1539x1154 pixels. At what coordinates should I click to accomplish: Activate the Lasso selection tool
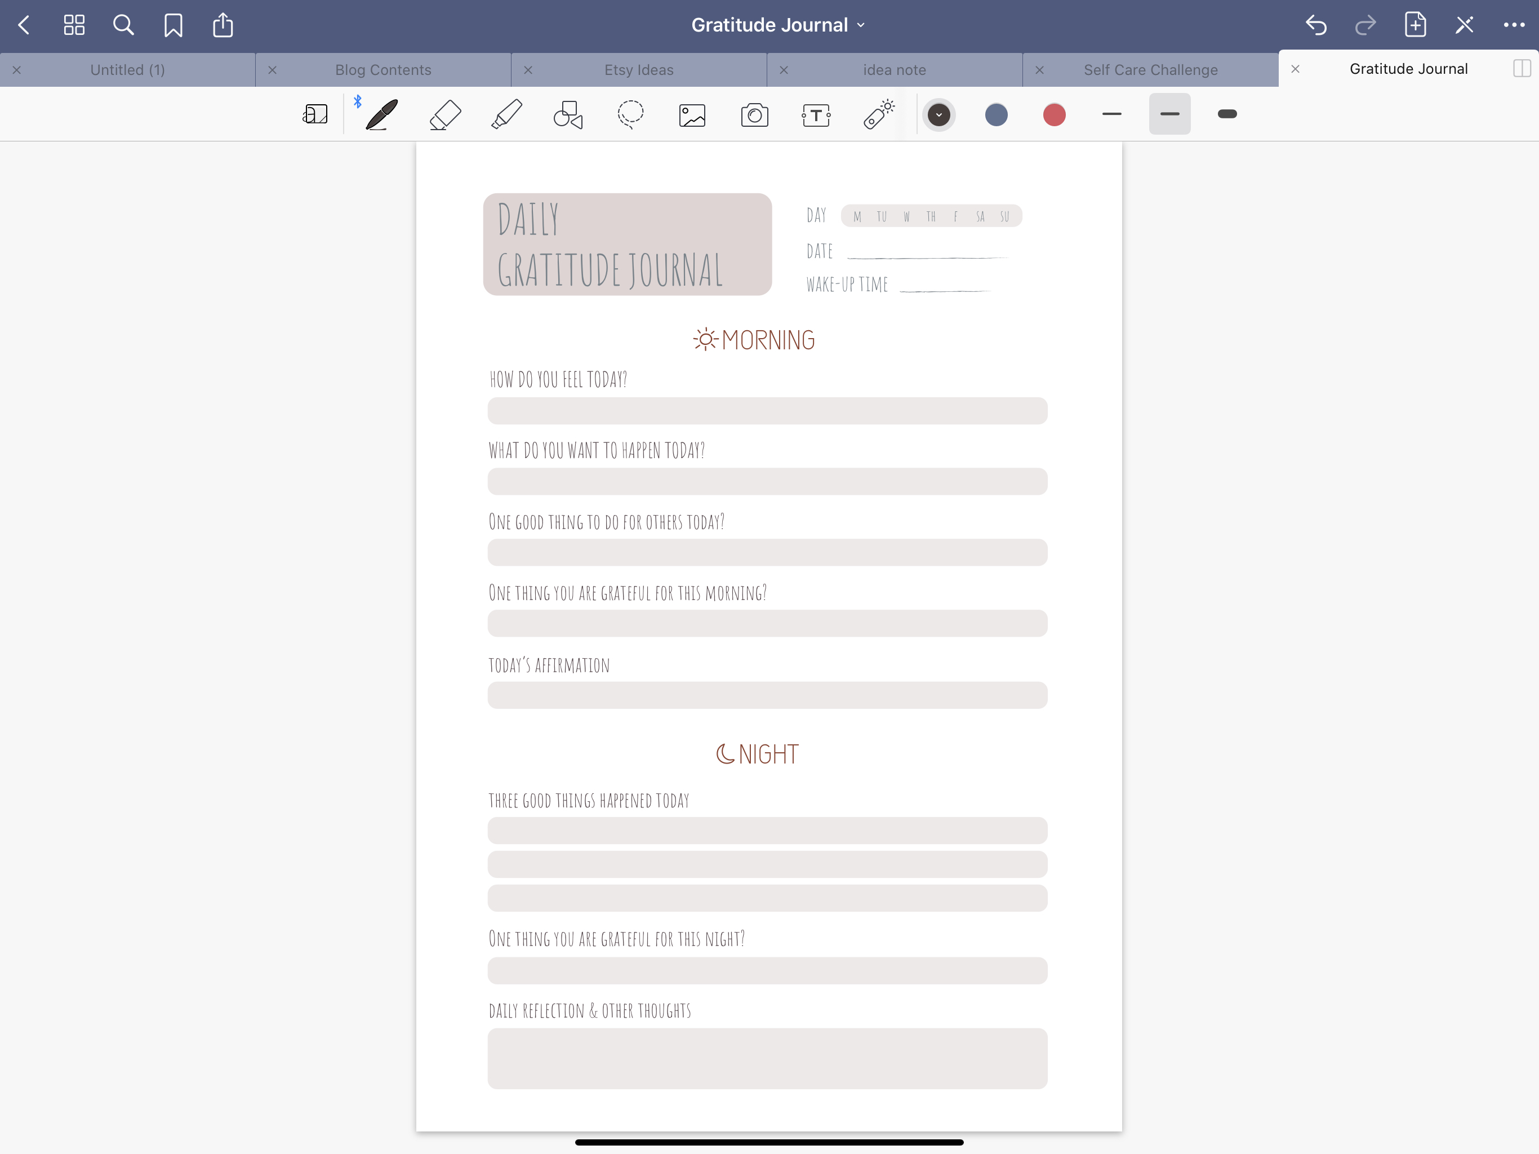click(630, 115)
